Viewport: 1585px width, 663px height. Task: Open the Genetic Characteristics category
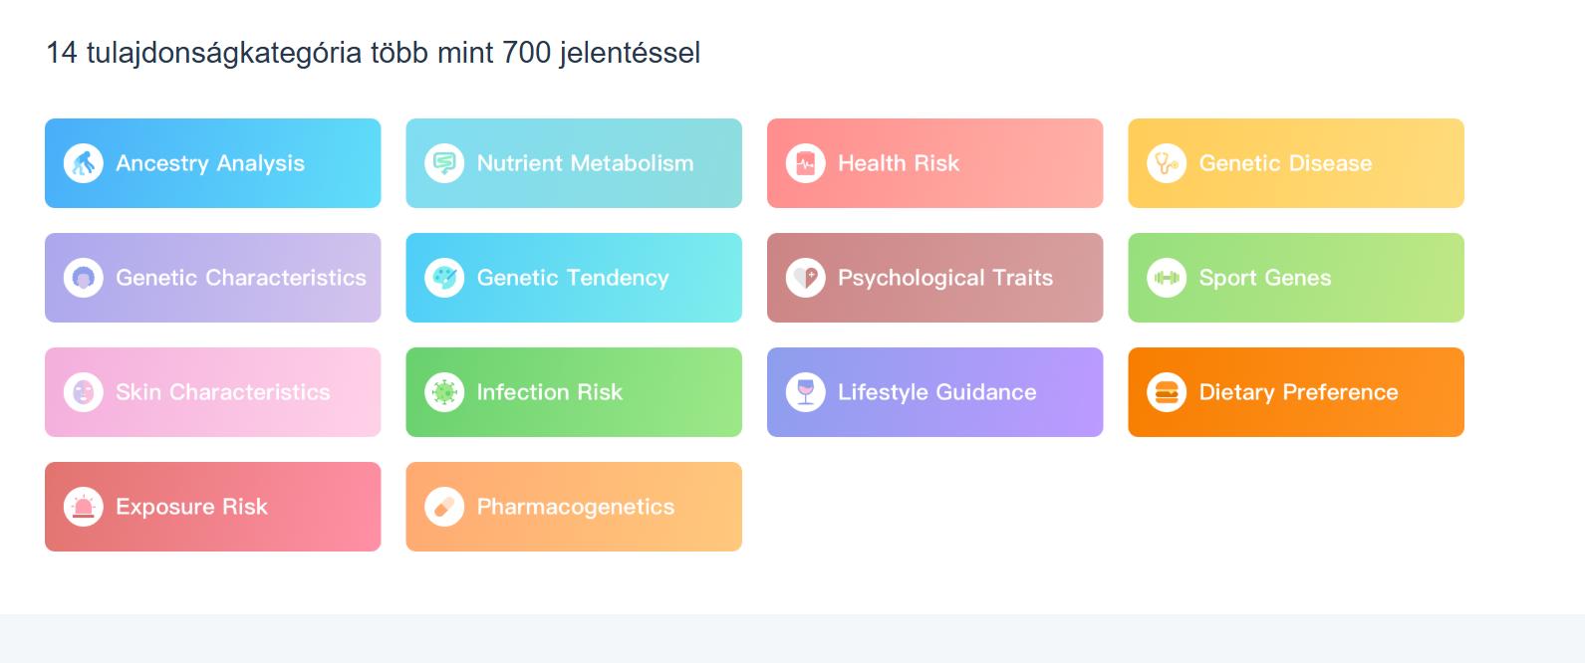[x=213, y=278]
